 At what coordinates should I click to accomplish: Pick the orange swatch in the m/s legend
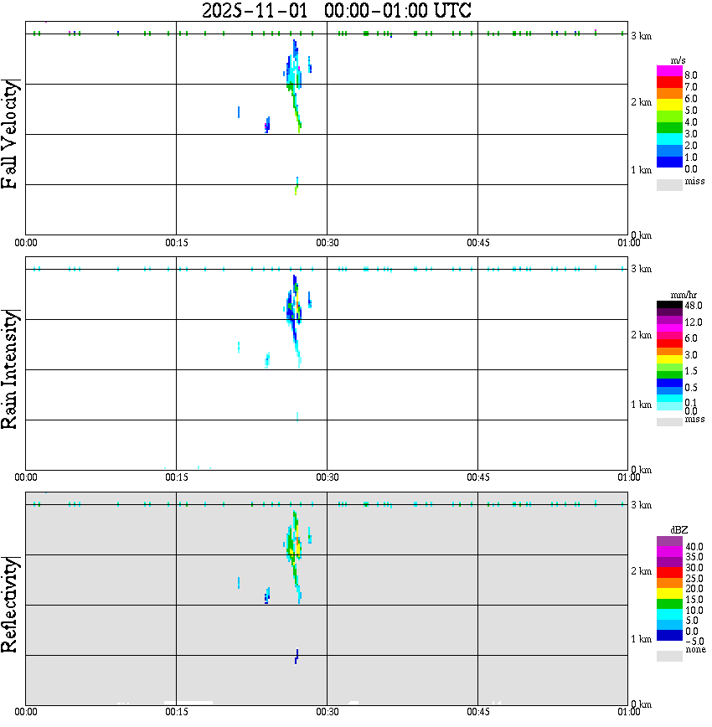click(x=669, y=93)
